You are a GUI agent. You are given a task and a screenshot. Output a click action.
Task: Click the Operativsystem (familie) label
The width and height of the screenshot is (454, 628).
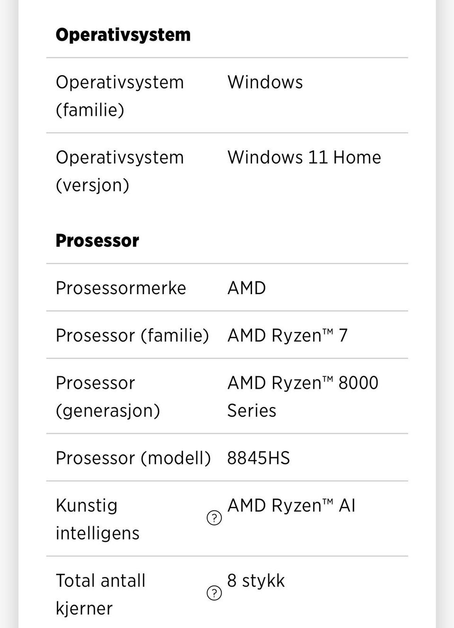pyautogui.click(x=120, y=96)
